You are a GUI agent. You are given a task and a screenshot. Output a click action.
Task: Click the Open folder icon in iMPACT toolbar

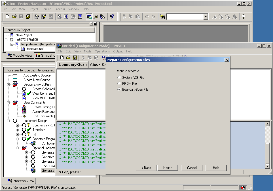[x=68, y=58]
